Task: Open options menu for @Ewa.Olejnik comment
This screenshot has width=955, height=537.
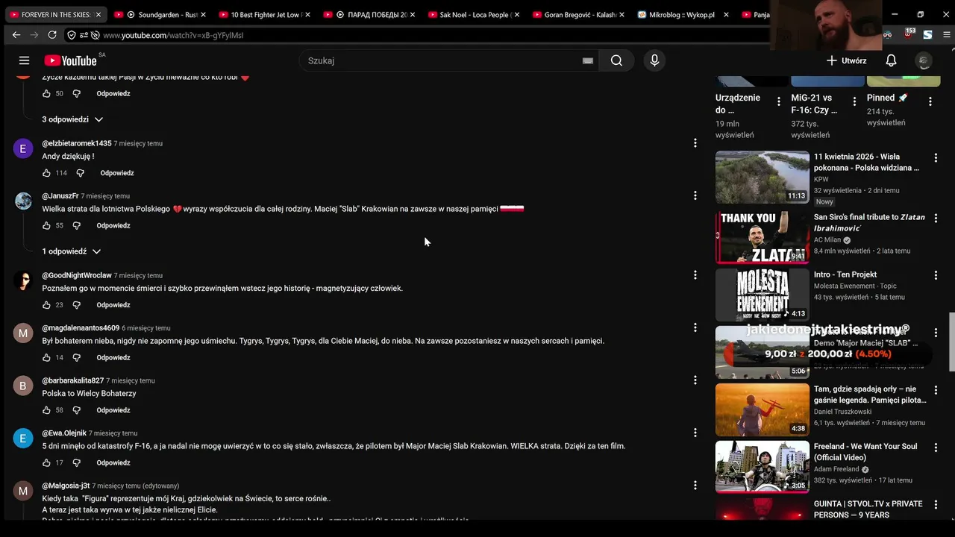Action: (x=695, y=433)
